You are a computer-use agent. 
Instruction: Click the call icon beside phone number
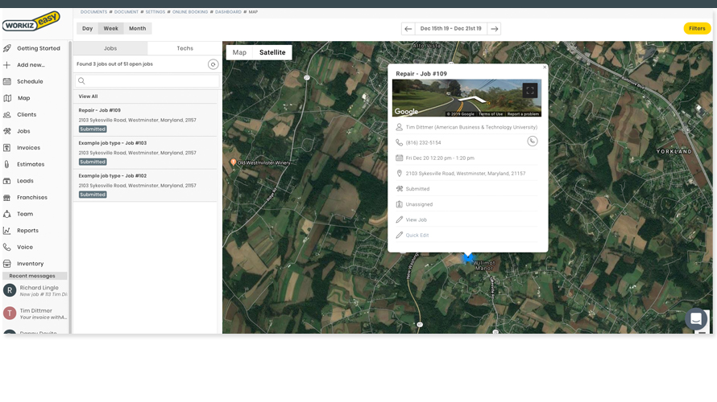point(532,142)
